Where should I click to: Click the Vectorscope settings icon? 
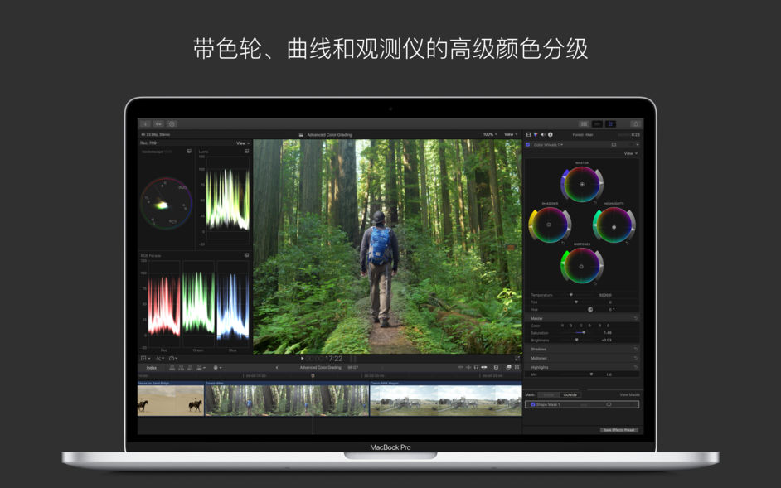coord(188,151)
